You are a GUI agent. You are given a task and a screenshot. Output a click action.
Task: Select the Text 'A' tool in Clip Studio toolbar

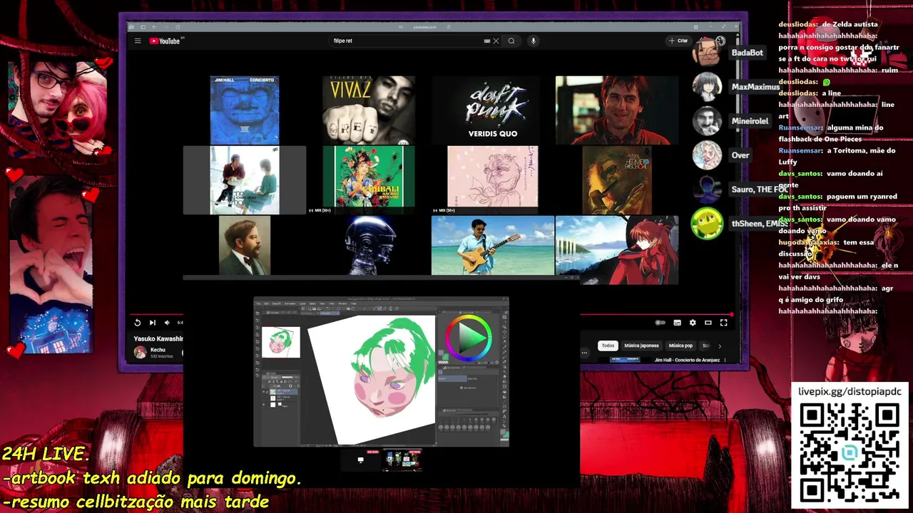point(504,416)
